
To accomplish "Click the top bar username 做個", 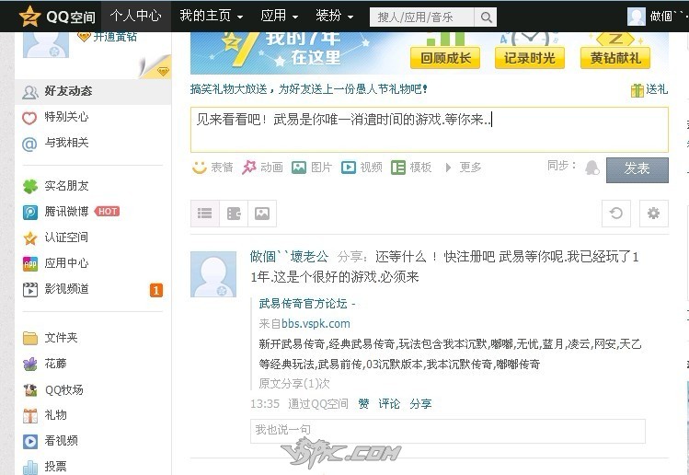I will click(x=670, y=17).
